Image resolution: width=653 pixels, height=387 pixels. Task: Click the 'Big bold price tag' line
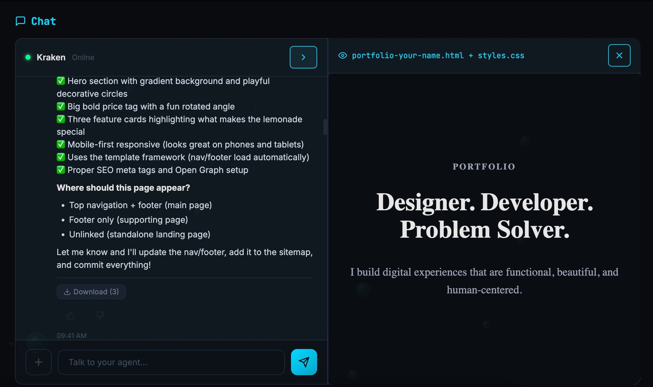[x=146, y=106]
